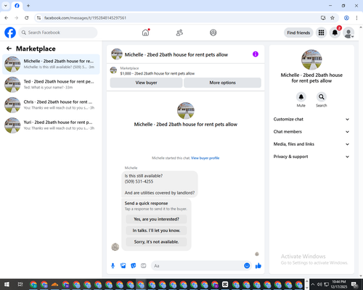Send a thumbs-up like
The width and height of the screenshot is (363, 290).
point(258,266)
